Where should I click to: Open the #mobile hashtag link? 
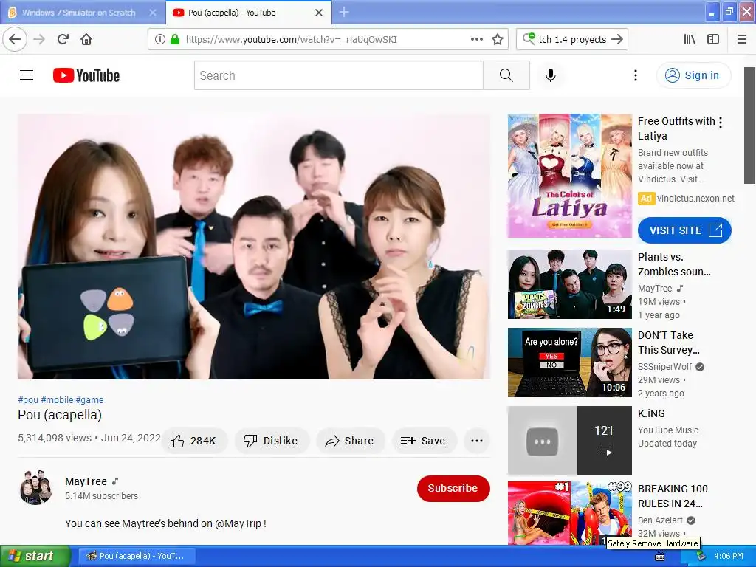coord(57,399)
